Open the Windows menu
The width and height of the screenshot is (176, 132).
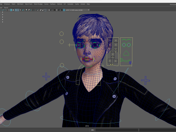pos(7,4)
